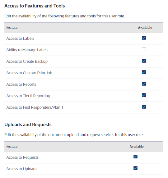Image resolution: width=168 pixels, height=178 pixels.
Task: Uncheck the Access to Labels checkbox
Action: pyautogui.click(x=144, y=38)
